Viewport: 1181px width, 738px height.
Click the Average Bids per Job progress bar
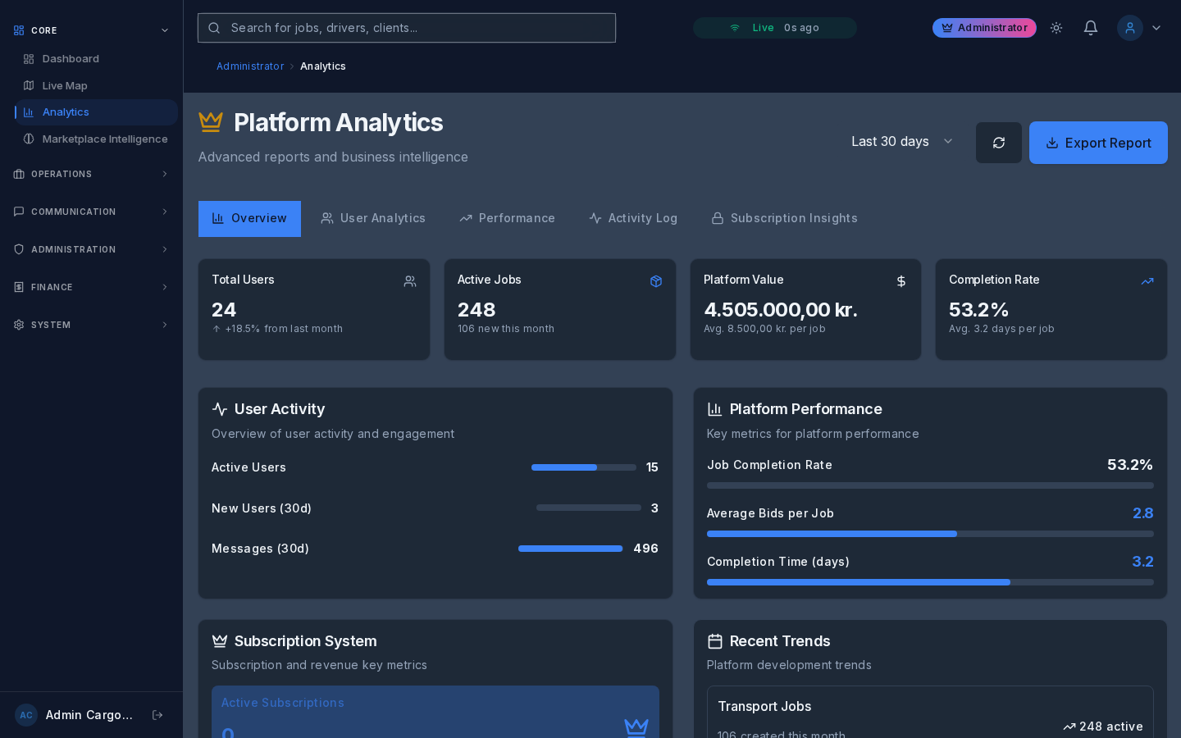pyautogui.click(x=930, y=534)
